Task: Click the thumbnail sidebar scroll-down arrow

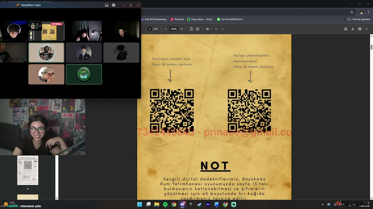Action: pyautogui.click(x=57, y=198)
